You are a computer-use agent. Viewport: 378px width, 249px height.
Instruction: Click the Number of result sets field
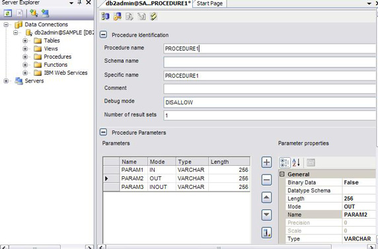pos(270,115)
